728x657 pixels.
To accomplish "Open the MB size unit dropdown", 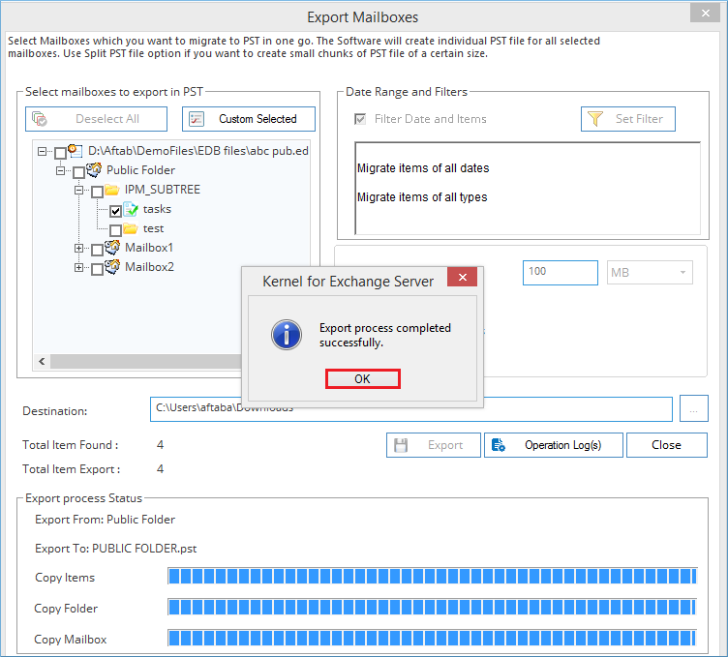I will click(650, 272).
